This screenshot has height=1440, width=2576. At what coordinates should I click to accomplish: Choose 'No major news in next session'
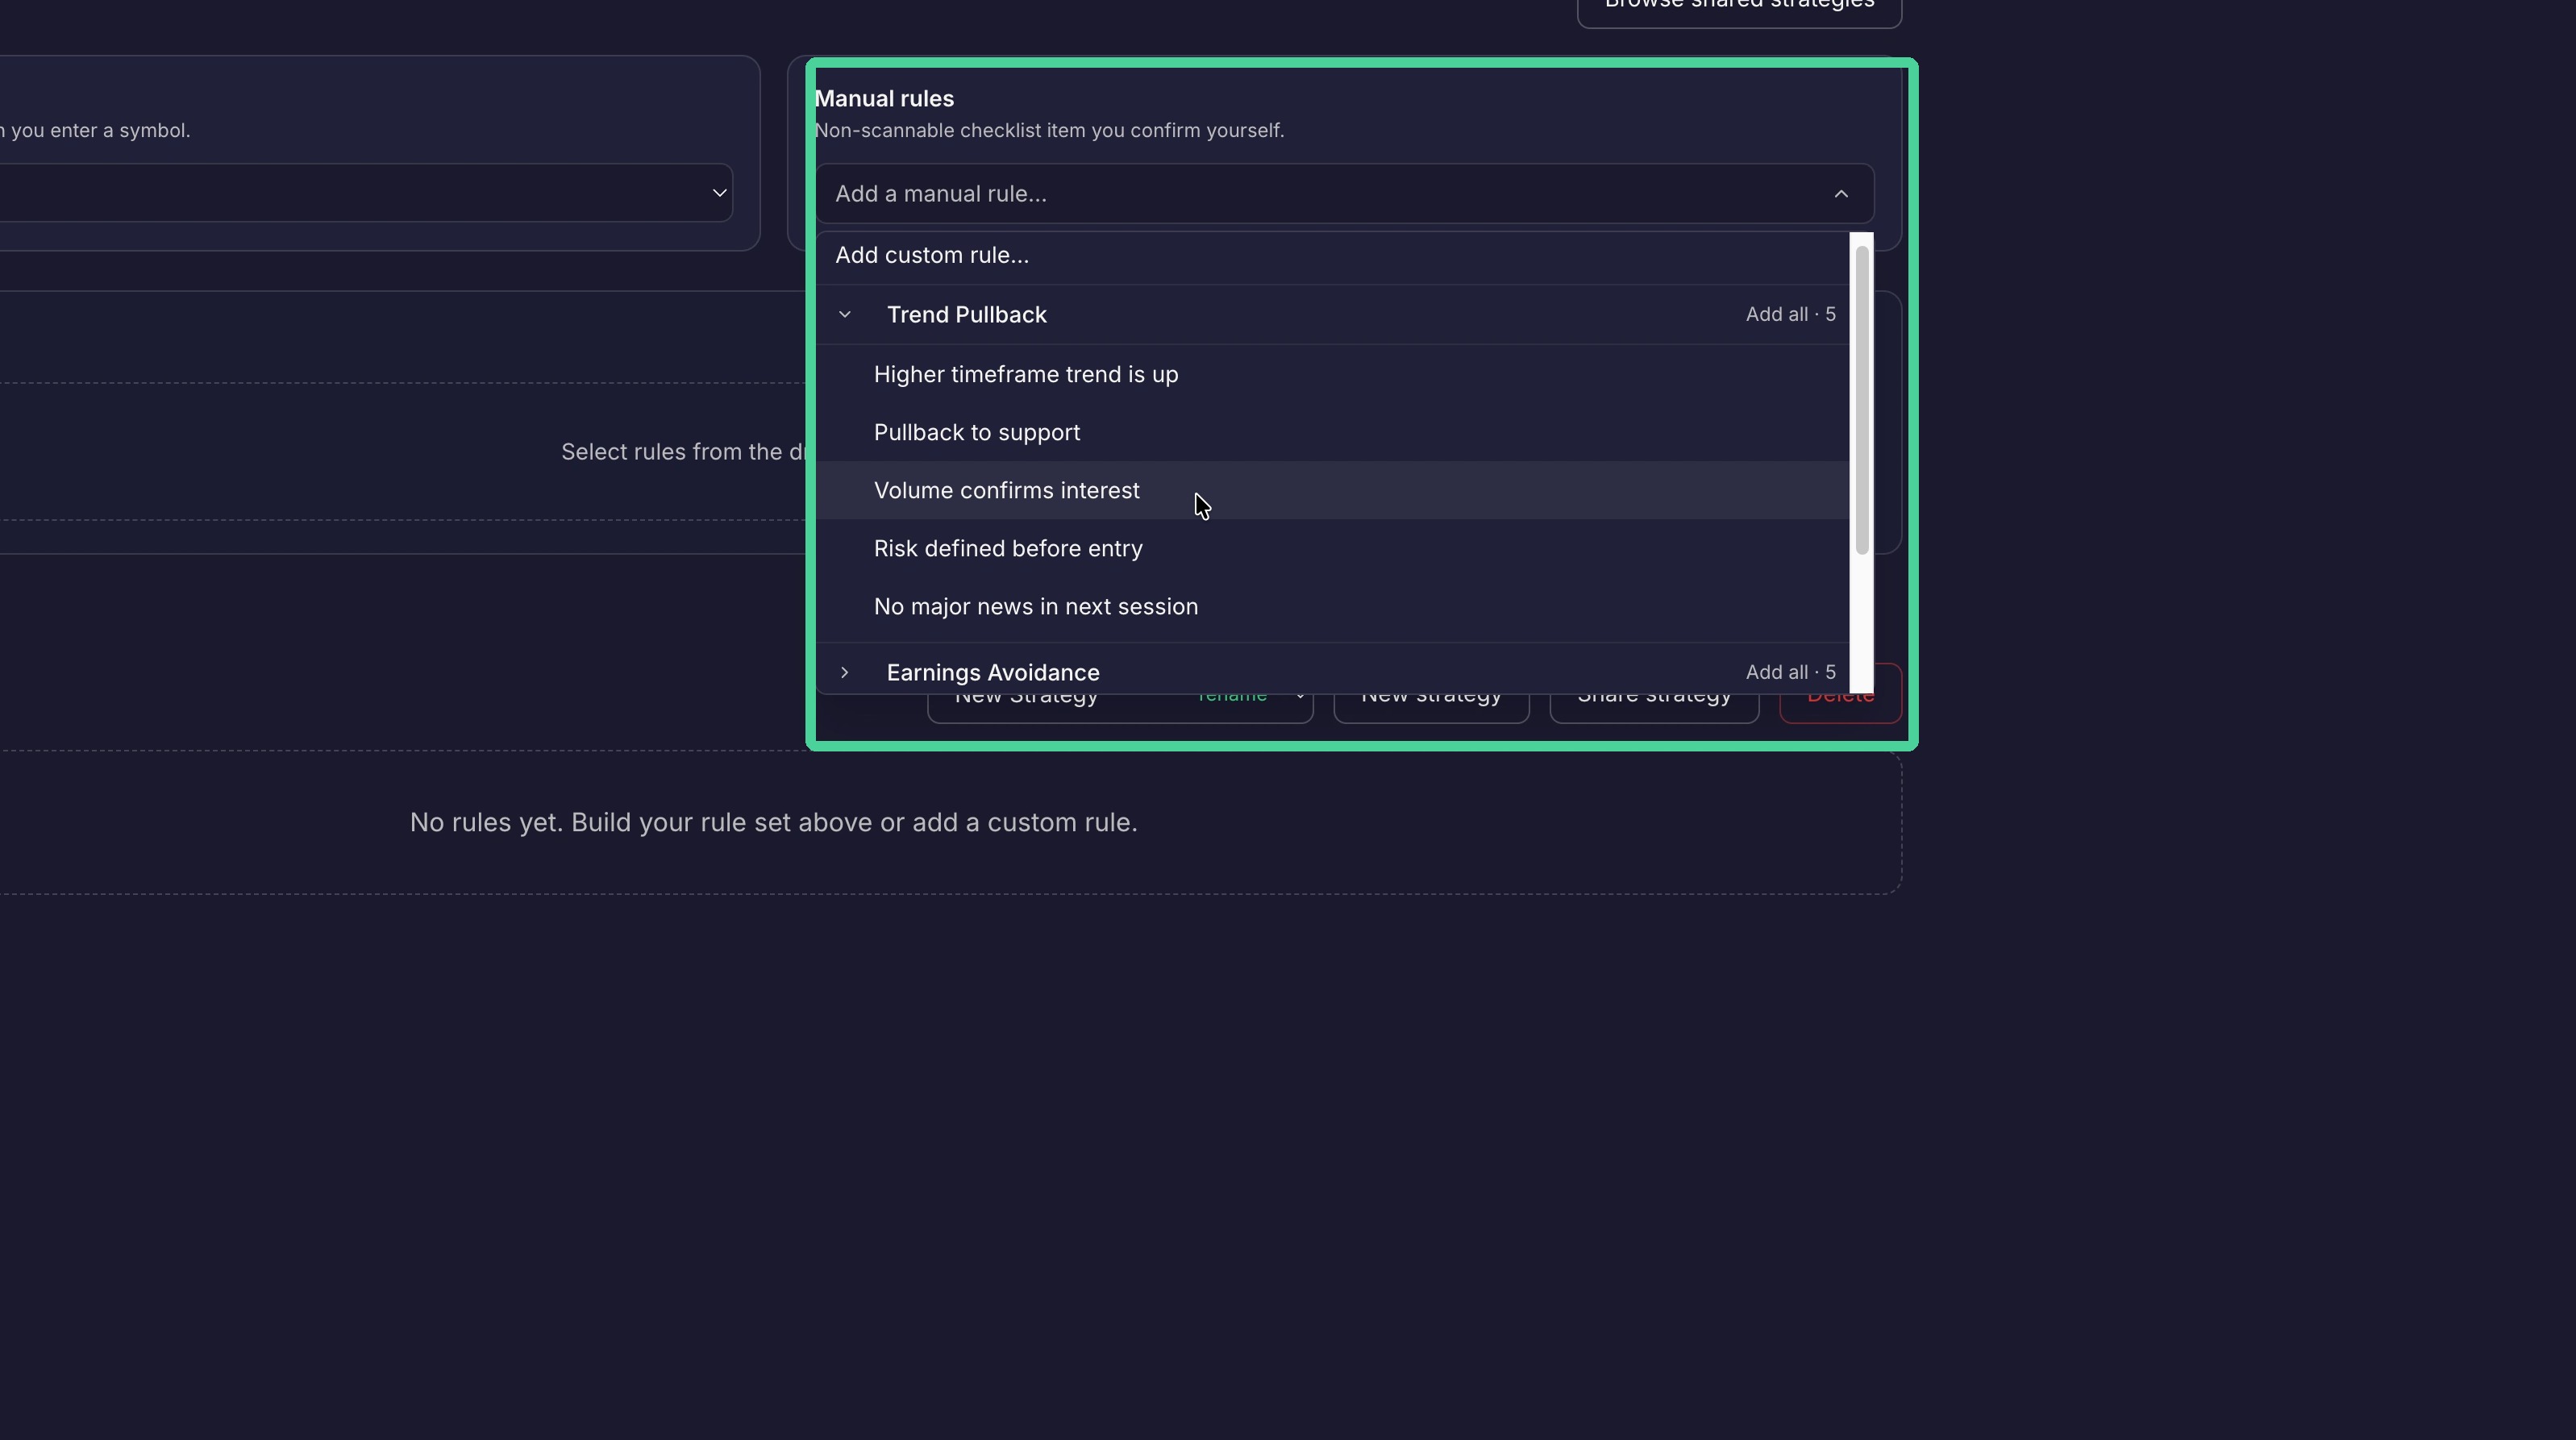(x=1332, y=607)
